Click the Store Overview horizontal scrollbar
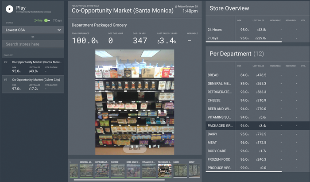The height and width of the screenshot is (182, 310). (x=244, y=42)
